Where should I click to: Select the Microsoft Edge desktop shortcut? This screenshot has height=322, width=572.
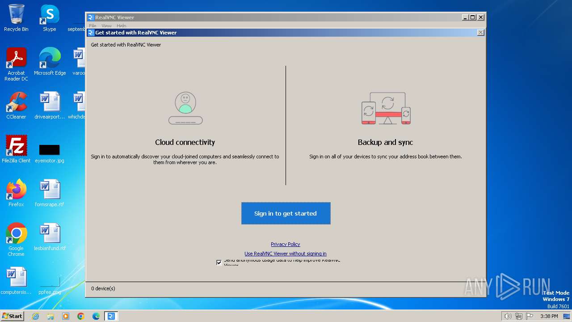50,61
